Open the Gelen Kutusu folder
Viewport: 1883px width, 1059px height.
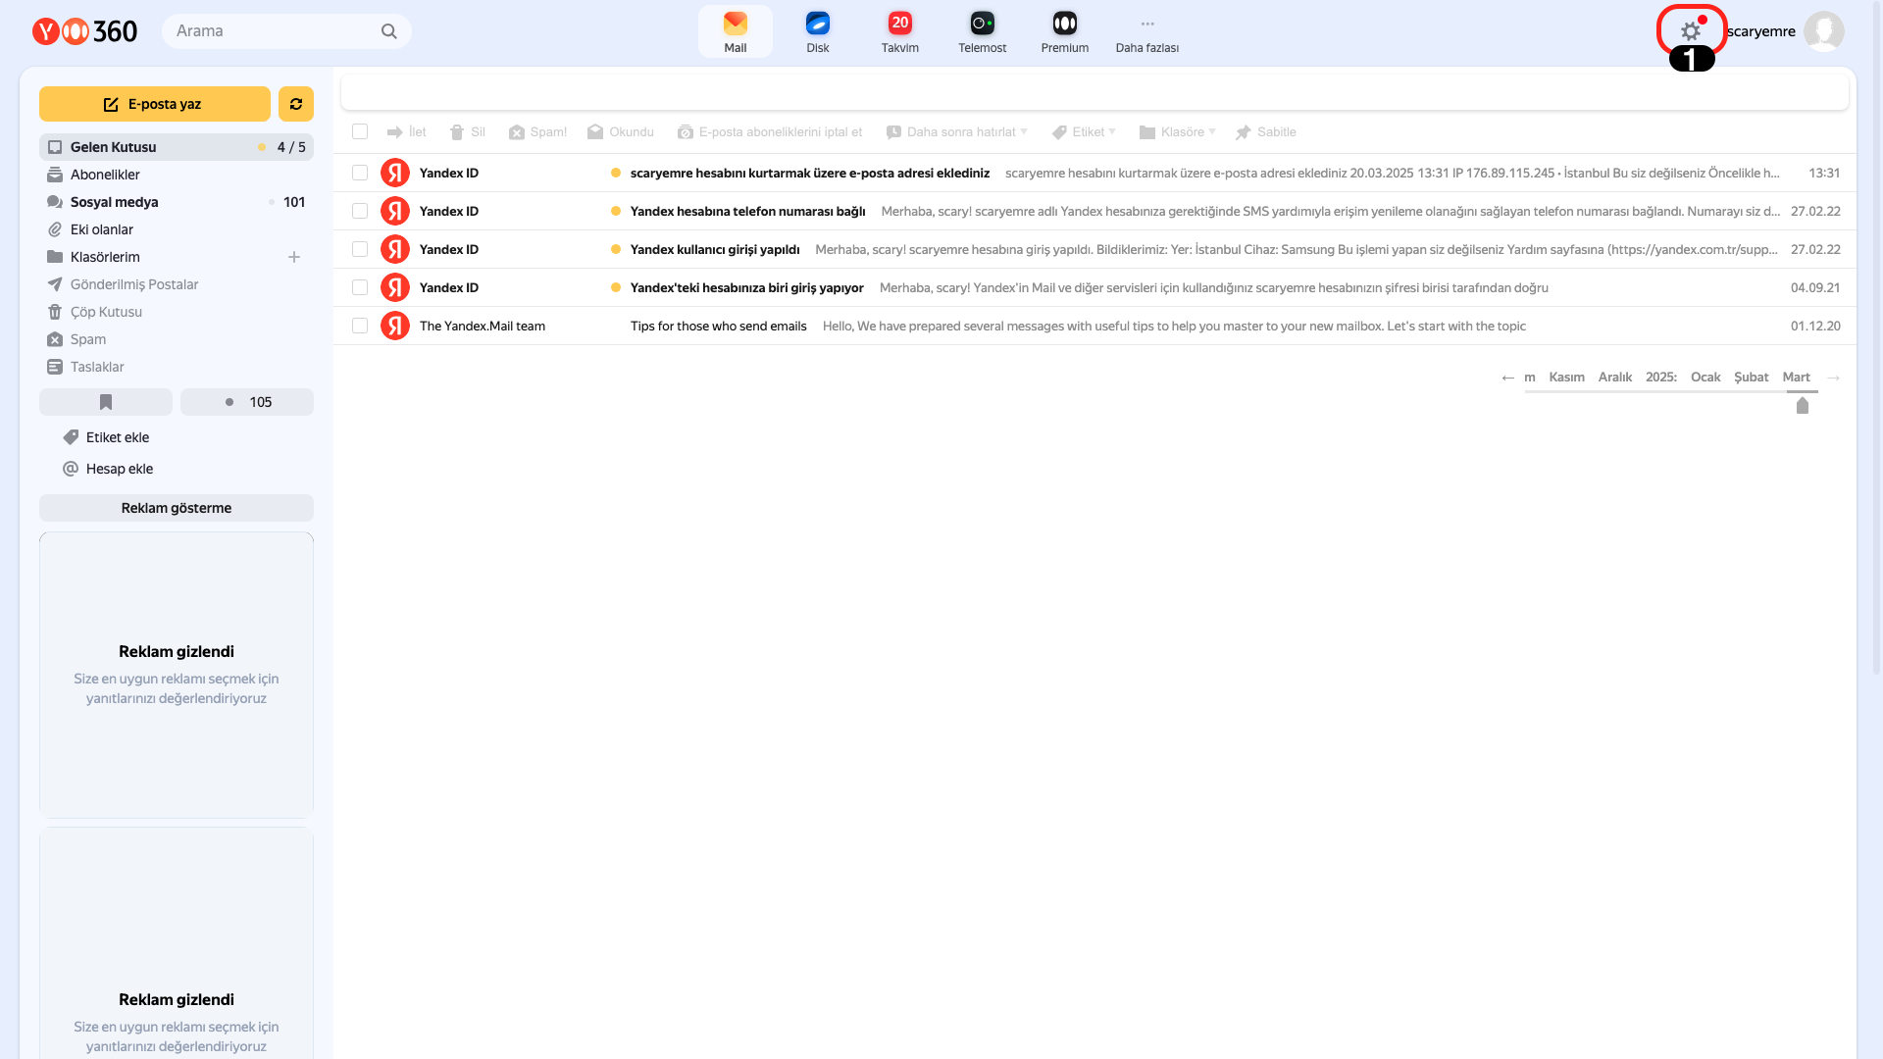(x=177, y=147)
